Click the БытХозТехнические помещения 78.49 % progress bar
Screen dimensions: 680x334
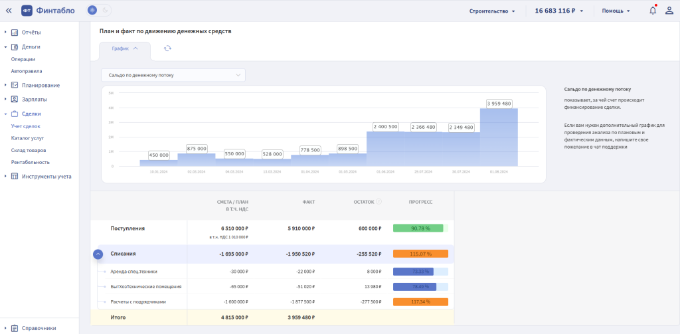[x=420, y=287]
